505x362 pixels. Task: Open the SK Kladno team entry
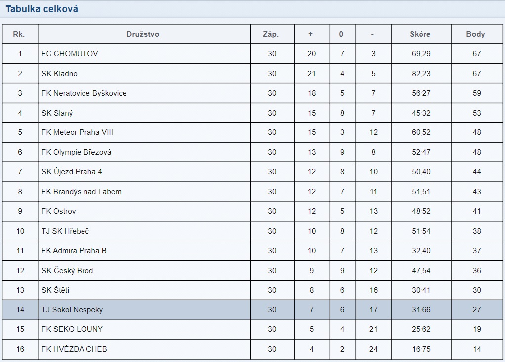[59, 73]
